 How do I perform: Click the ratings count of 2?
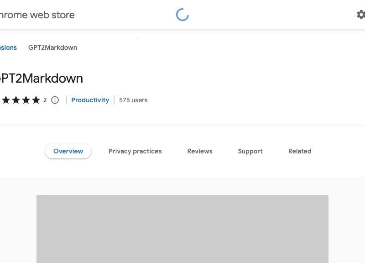[x=45, y=100]
